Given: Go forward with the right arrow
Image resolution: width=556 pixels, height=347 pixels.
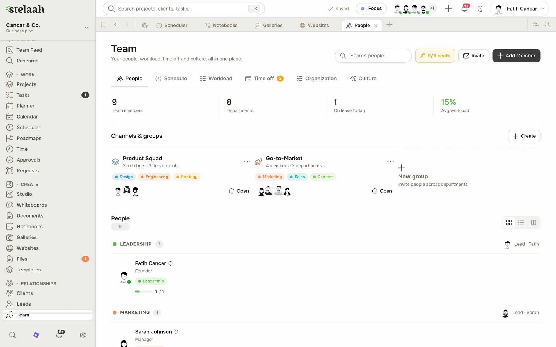Looking at the screenshot, I should (127, 25).
